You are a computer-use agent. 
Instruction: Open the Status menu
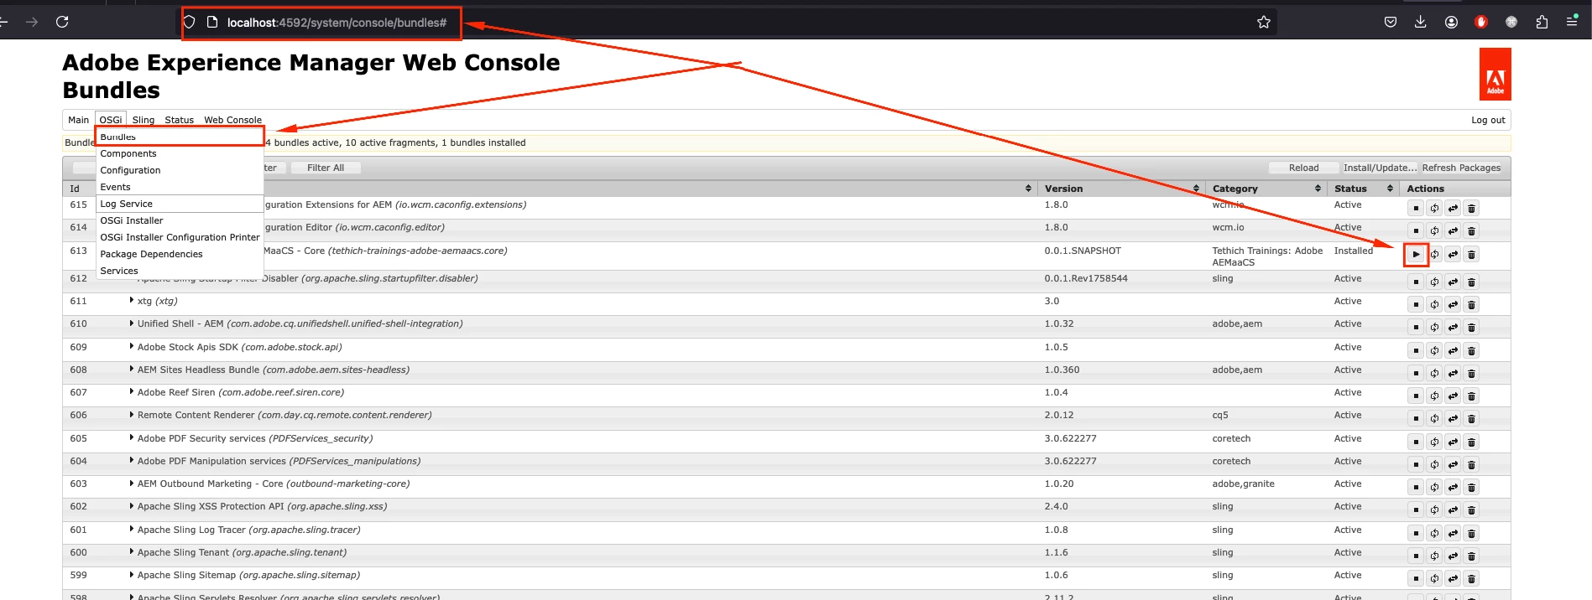pos(179,120)
